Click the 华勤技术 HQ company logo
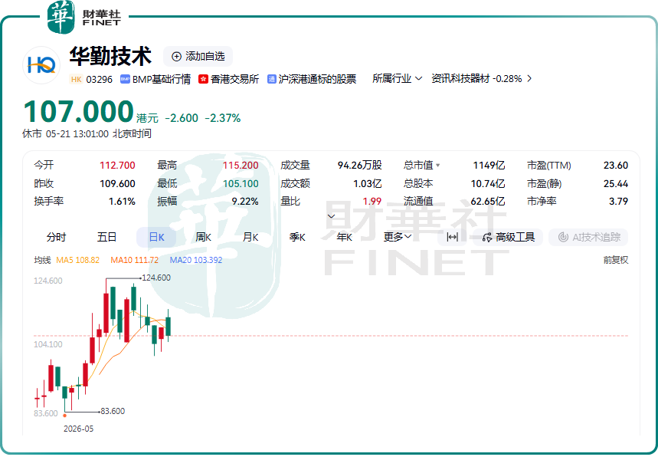658x470 pixels. coord(41,65)
